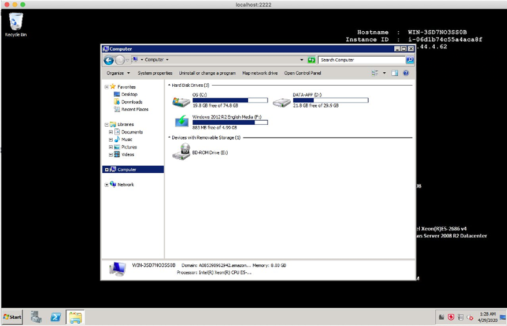Select the DATA-APP (D:) drive icon
This screenshot has width=507, height=326.
point(282,102)
